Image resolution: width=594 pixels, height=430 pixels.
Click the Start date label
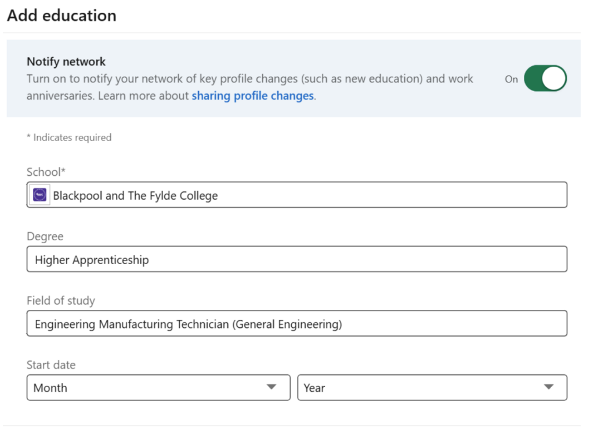[x=51, y=365]
